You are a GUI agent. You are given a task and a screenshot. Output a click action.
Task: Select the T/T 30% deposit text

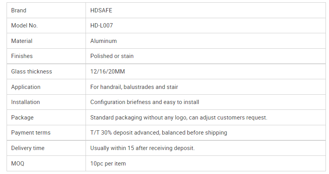[158, 133]
